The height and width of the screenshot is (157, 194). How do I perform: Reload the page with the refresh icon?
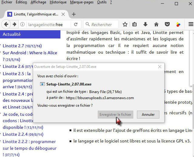pos(76,24)
